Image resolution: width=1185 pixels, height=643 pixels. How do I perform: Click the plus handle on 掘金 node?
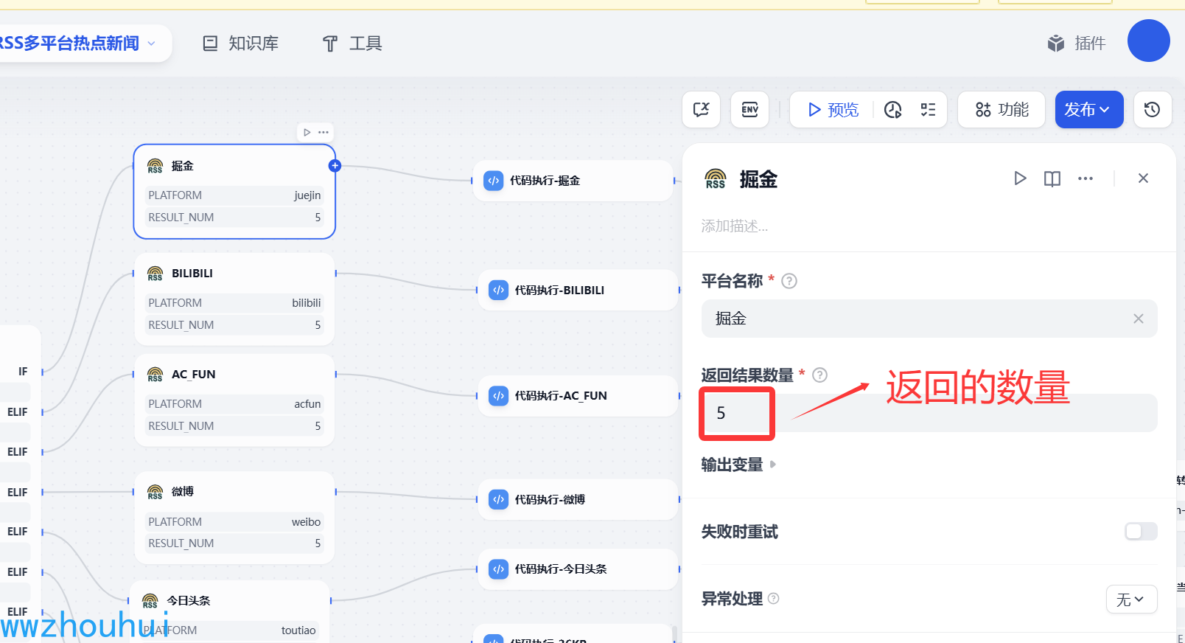pos(335,166)
